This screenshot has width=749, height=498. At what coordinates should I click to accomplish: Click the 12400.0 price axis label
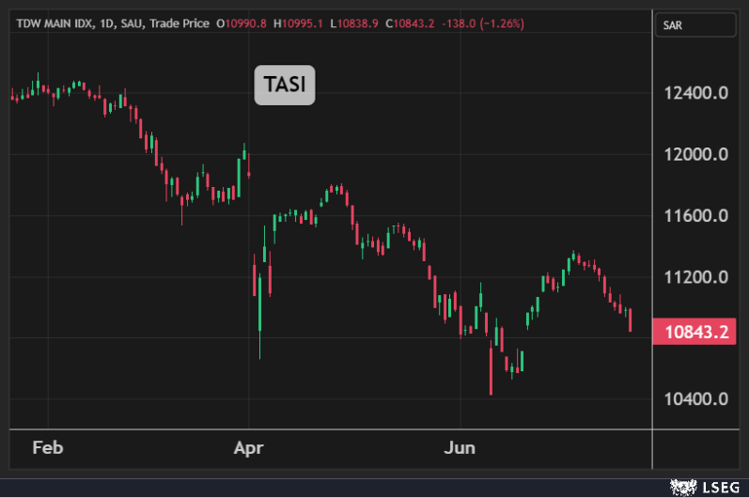pyautogui.click(x=696, y=93)
